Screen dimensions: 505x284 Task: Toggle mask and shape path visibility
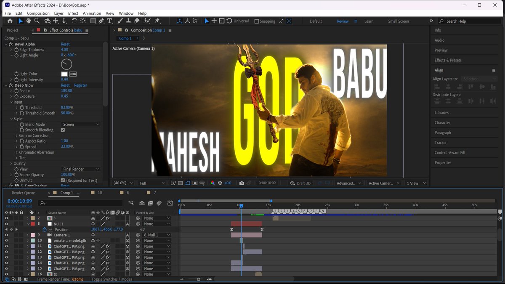pyautogui.click(x=188, y=183)
